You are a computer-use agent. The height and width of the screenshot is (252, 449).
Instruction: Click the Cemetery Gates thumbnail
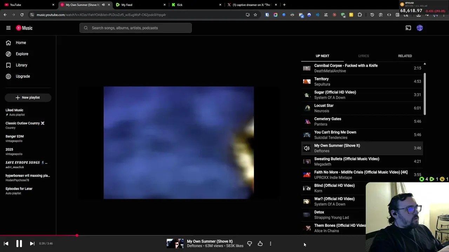pos(307,121)
